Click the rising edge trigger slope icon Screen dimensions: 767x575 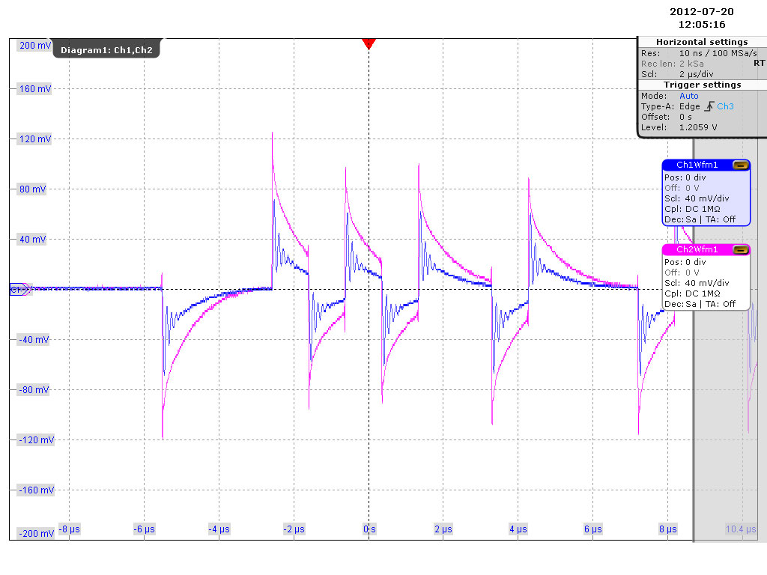coord(709,106)
